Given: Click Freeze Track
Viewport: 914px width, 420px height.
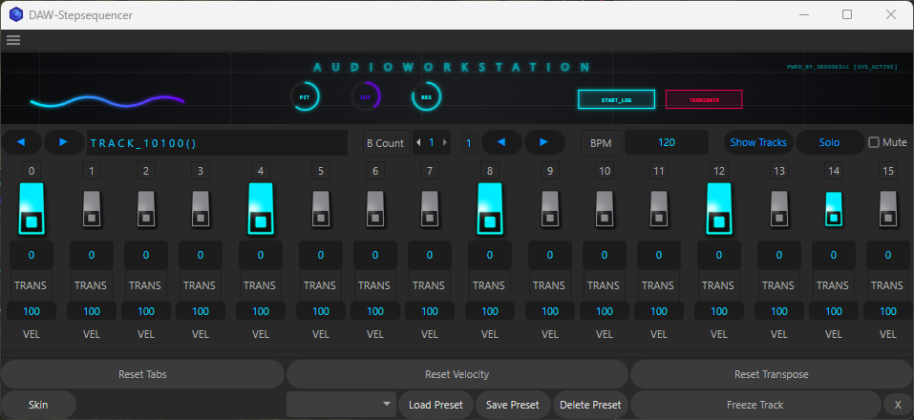Looking at the screenshot, I should [x=755, y=405].
